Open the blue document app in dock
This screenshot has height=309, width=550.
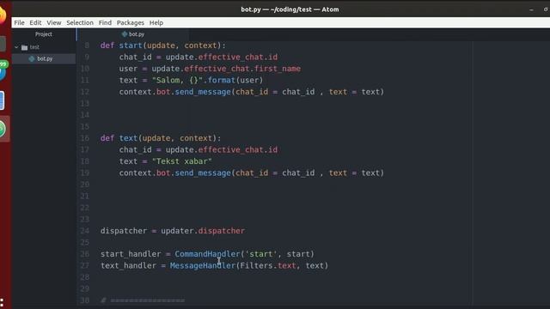click(2, 100)
